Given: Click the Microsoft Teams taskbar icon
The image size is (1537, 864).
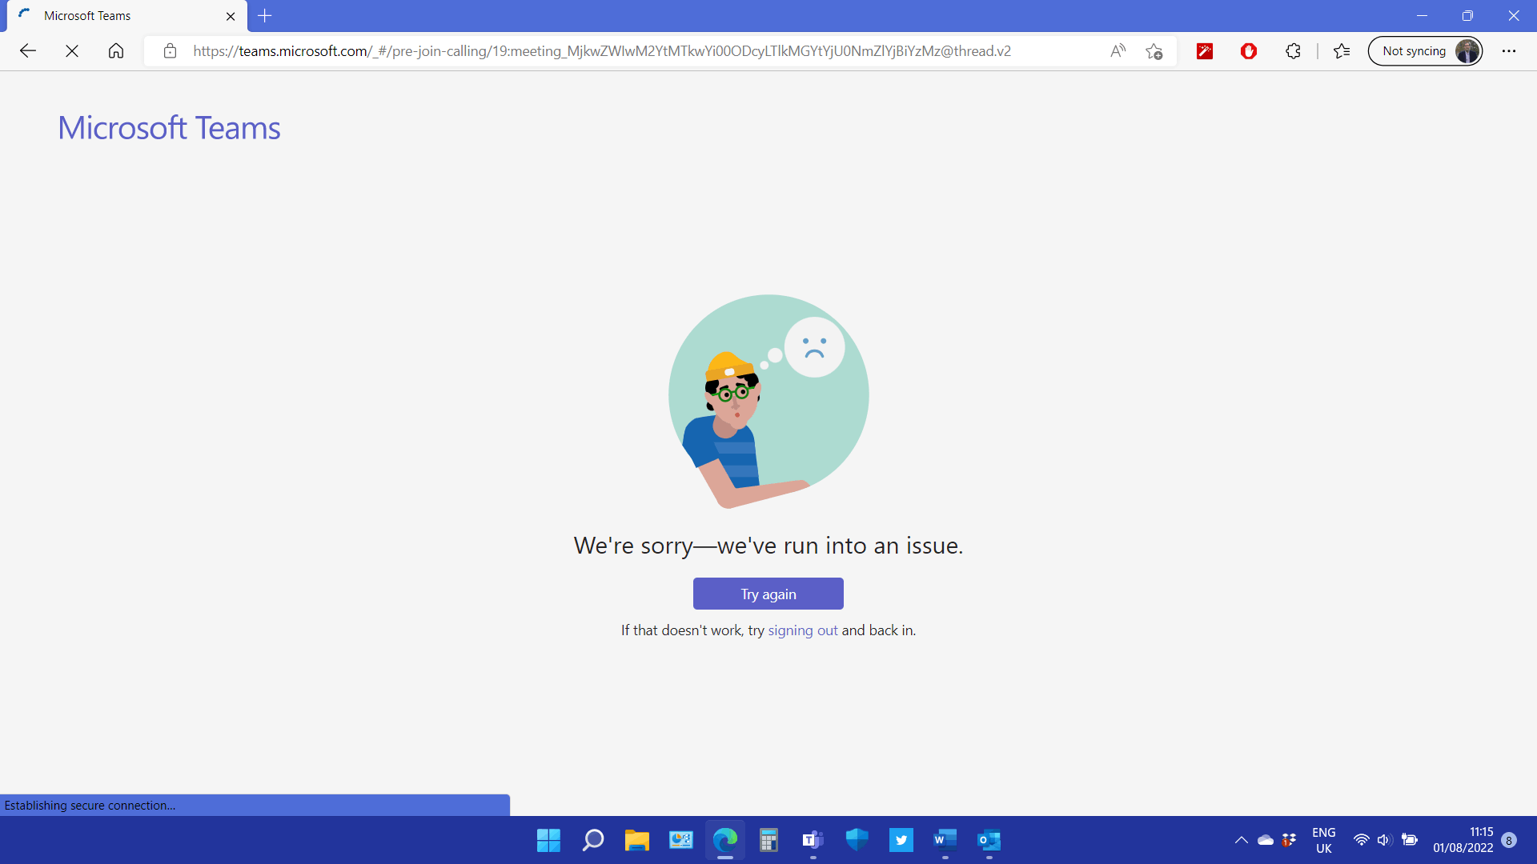Looking at the screenshot, I should pyautogui.click(x=813, y=840).
